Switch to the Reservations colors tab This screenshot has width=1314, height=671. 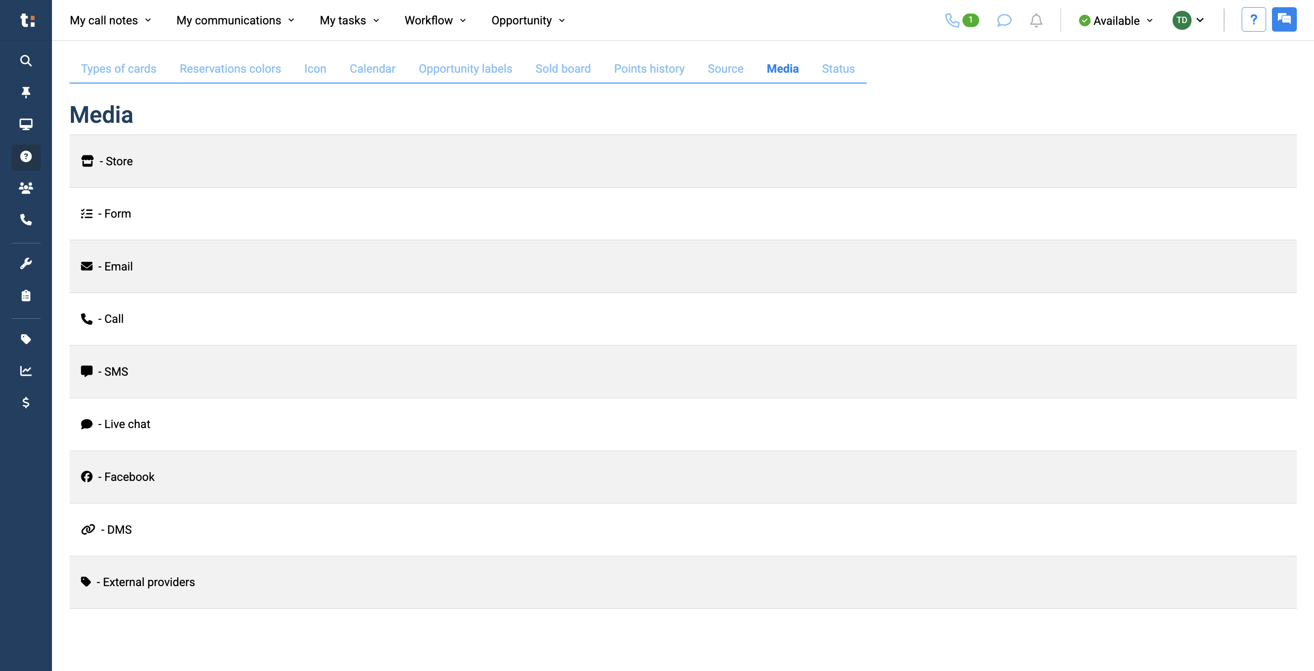click(230, 68)
